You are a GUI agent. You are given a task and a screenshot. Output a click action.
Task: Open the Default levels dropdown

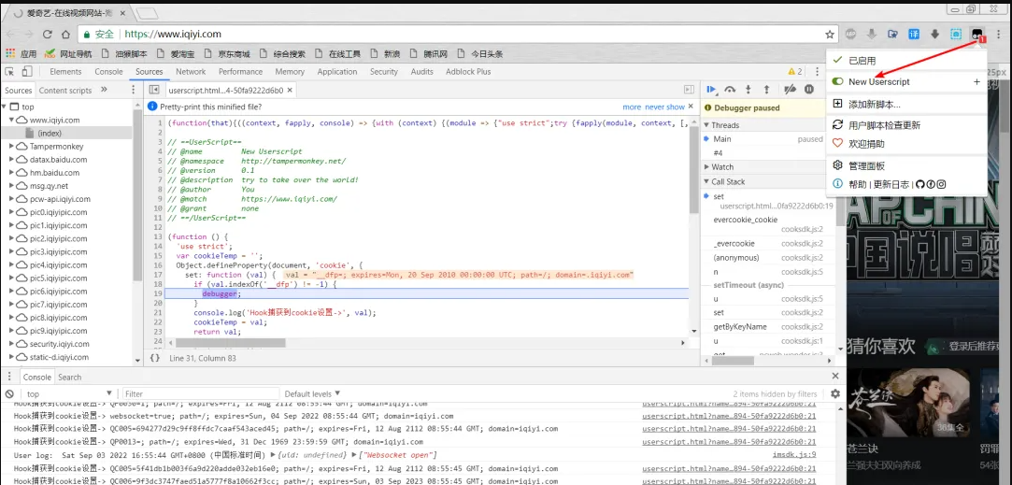coord(312,394)
